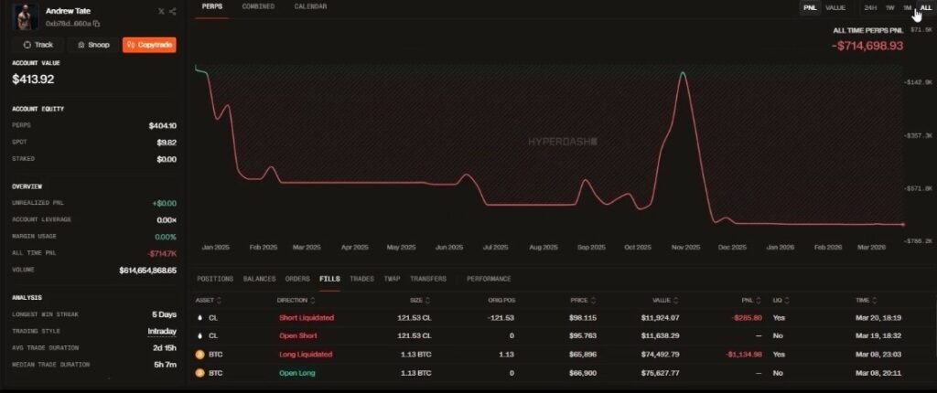
Task: Open the TWAP tab
Action: coord(392,279)
